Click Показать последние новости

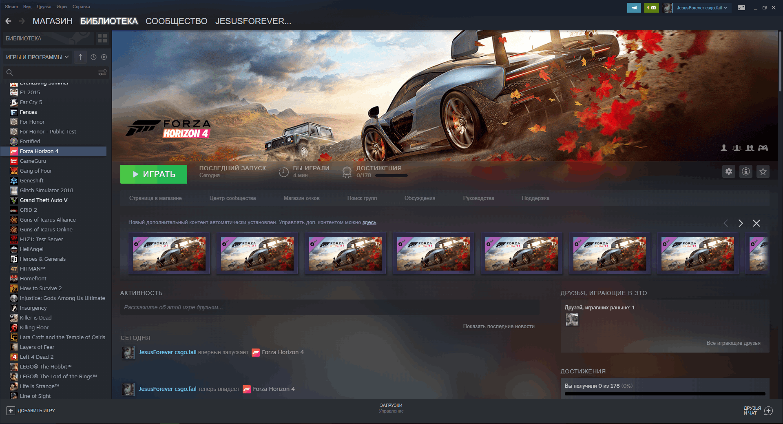(x=499, y=326)
